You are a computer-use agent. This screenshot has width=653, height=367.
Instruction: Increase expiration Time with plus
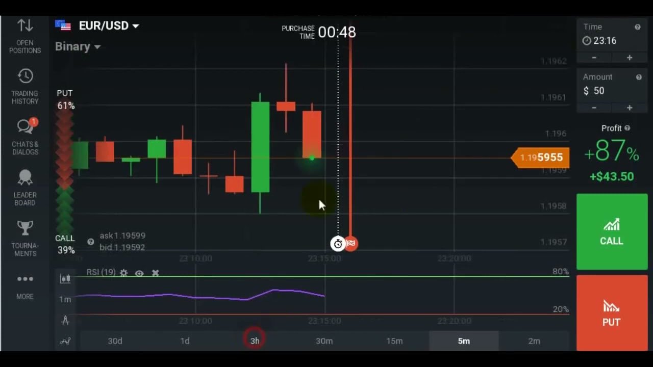pyautogui.click(x=630, y=58)
